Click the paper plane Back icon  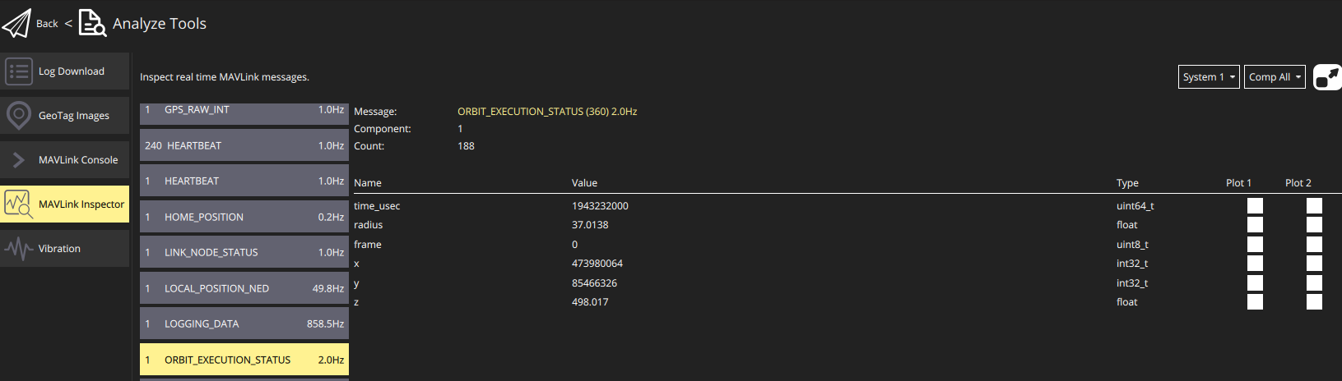(16, 24)
